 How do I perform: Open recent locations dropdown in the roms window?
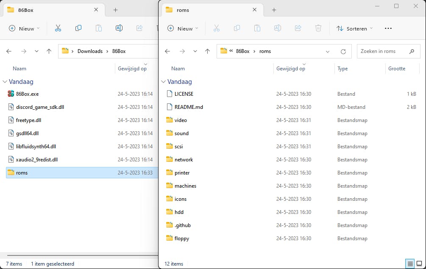(x=195, y=51)
